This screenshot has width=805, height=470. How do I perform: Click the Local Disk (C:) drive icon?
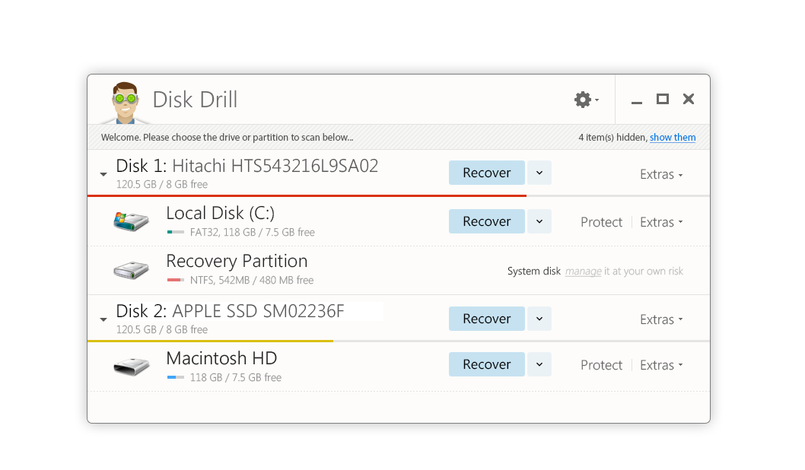pyautogui.click(x=131, y=221)
